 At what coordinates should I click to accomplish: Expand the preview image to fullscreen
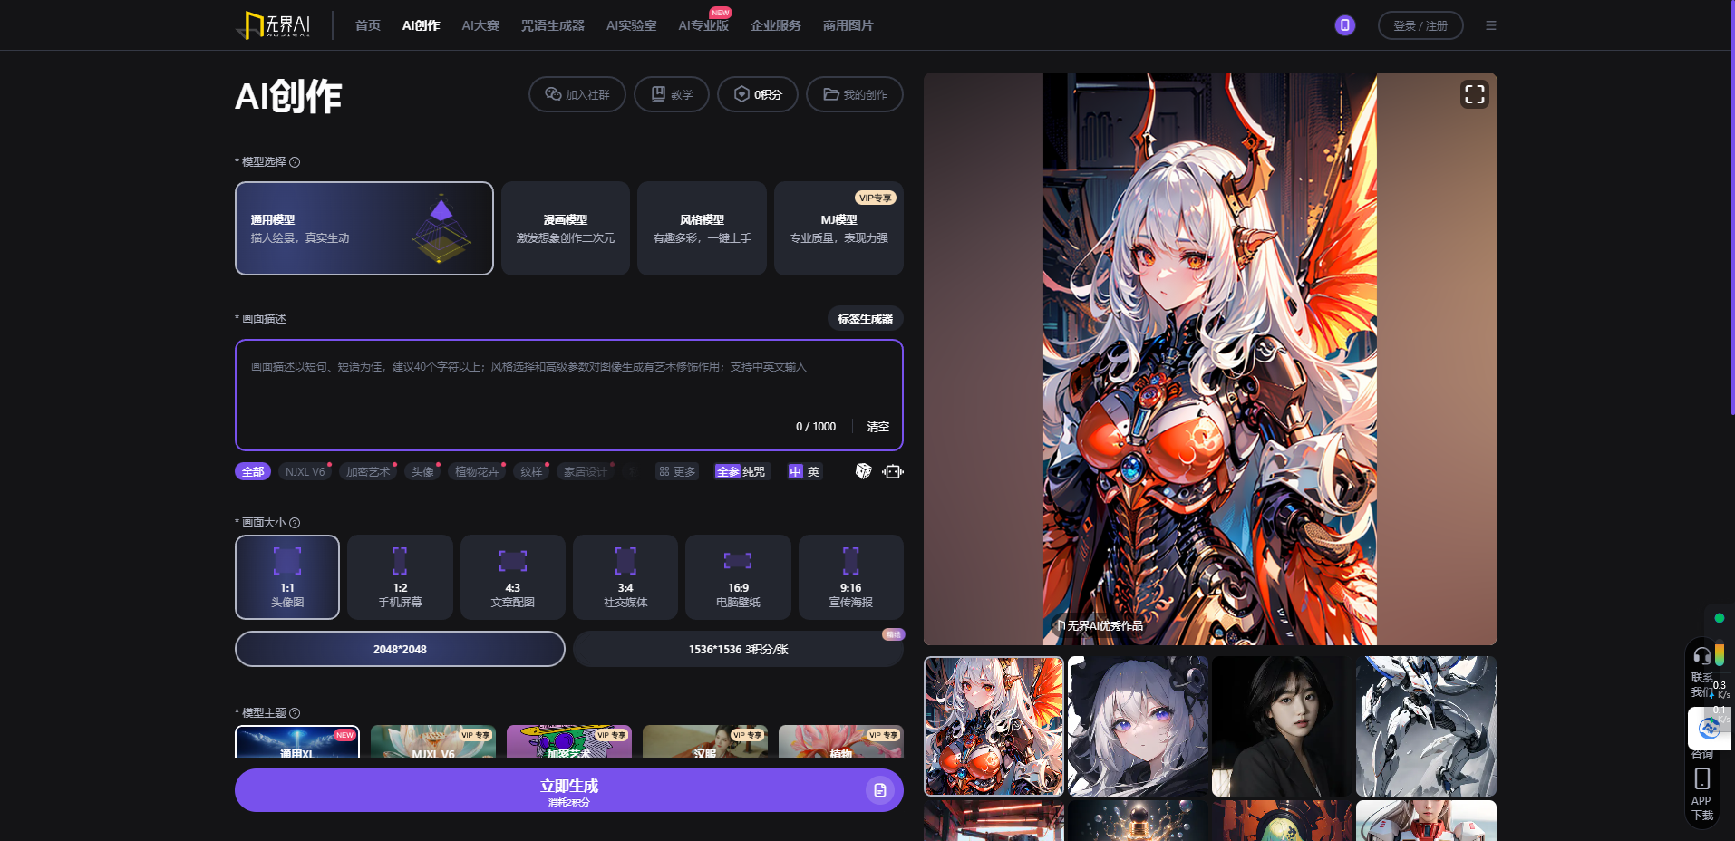[x=1474, y=93]
